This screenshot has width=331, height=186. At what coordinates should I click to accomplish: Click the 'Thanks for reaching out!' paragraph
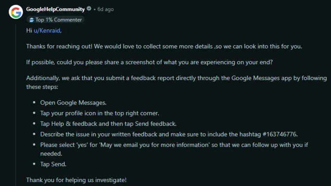tap(164, 46)
